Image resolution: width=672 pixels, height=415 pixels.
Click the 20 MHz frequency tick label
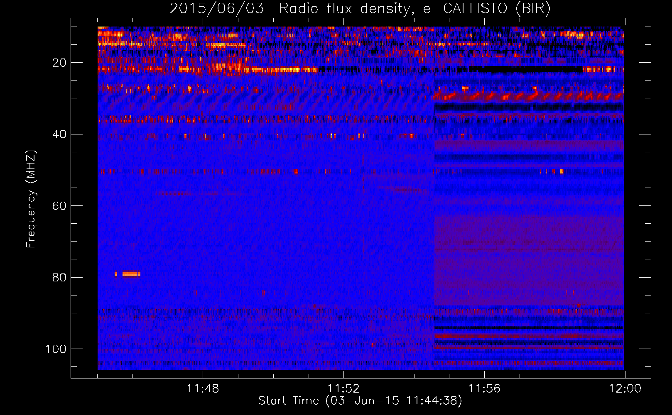pos(59,63)
